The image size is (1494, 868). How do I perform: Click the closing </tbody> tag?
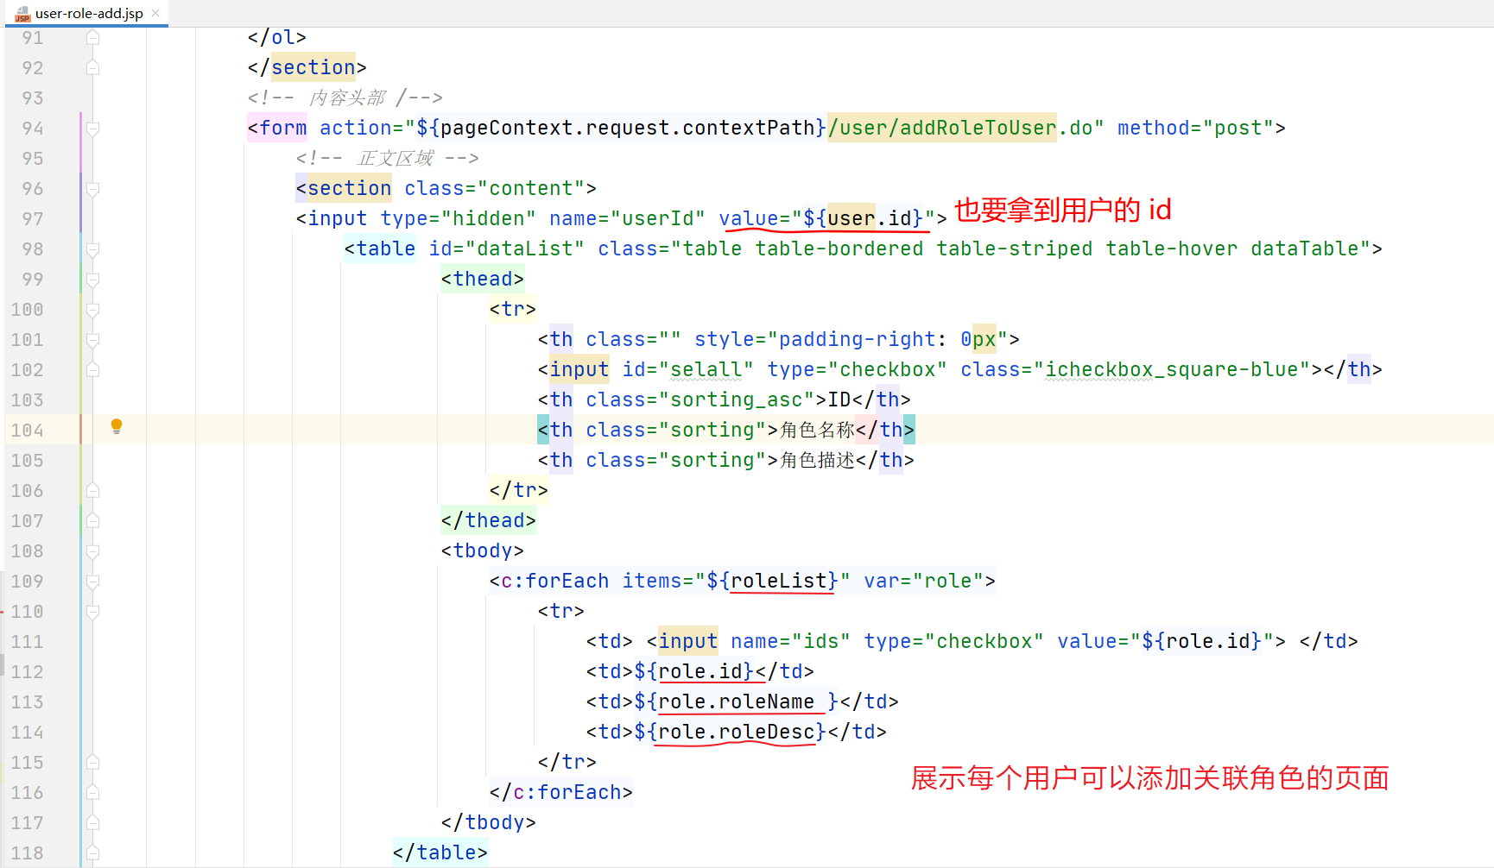pyautogui.click(x=489, y=822)
